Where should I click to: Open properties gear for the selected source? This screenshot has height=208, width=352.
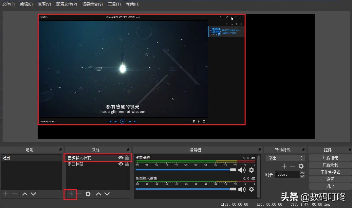(x=88, y=194)
